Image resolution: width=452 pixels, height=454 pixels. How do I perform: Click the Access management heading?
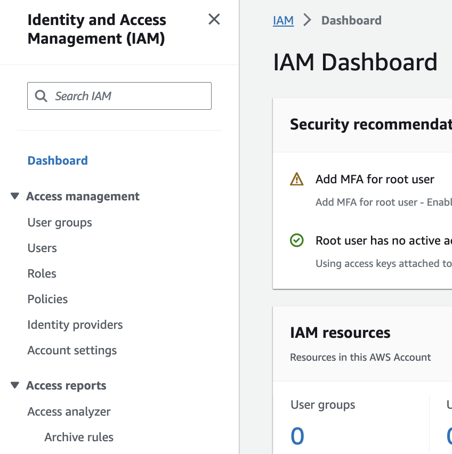click(83, 196)
